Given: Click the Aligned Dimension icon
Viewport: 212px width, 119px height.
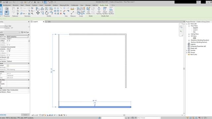Looking at the screenshot, I should tap(73, 13).
